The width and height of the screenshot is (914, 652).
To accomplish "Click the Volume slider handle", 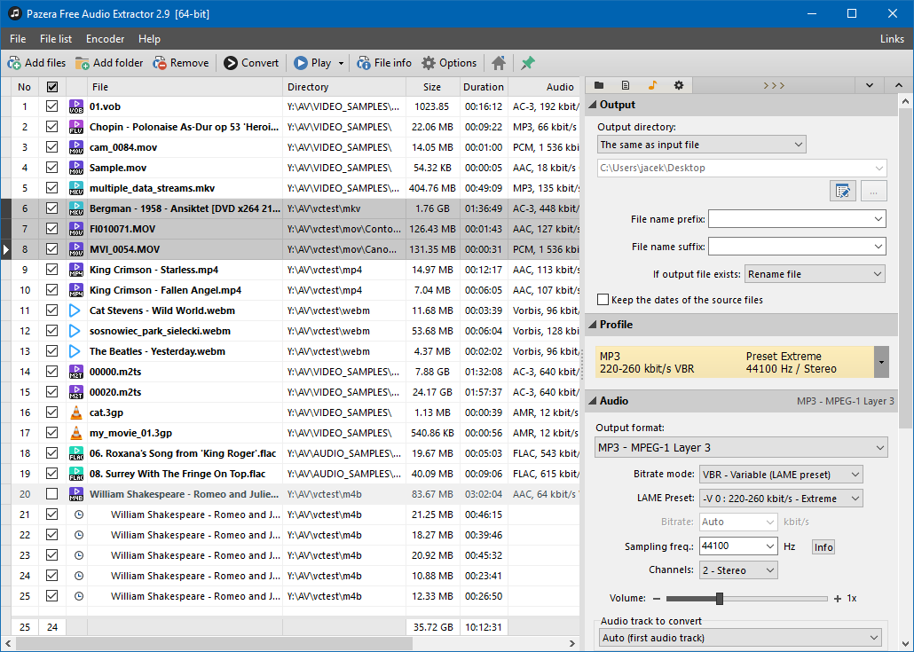I will pyautogui.click(x=720, y=599).
